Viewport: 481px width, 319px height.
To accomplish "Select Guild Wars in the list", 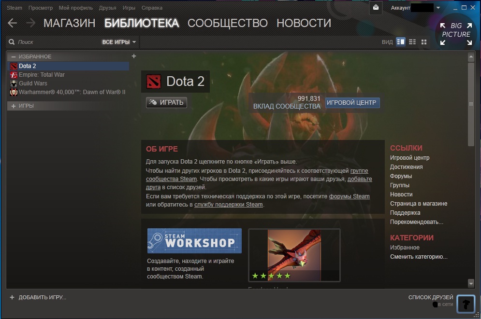I will [x=68, y=83].
